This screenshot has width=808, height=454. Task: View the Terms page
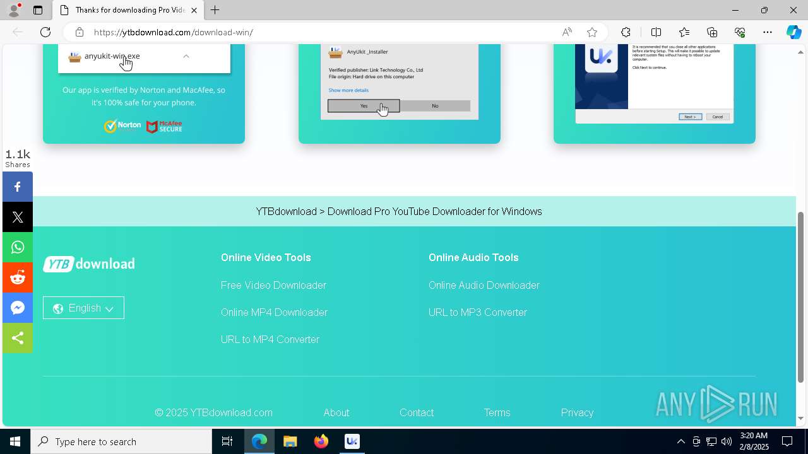coord(497,412)
